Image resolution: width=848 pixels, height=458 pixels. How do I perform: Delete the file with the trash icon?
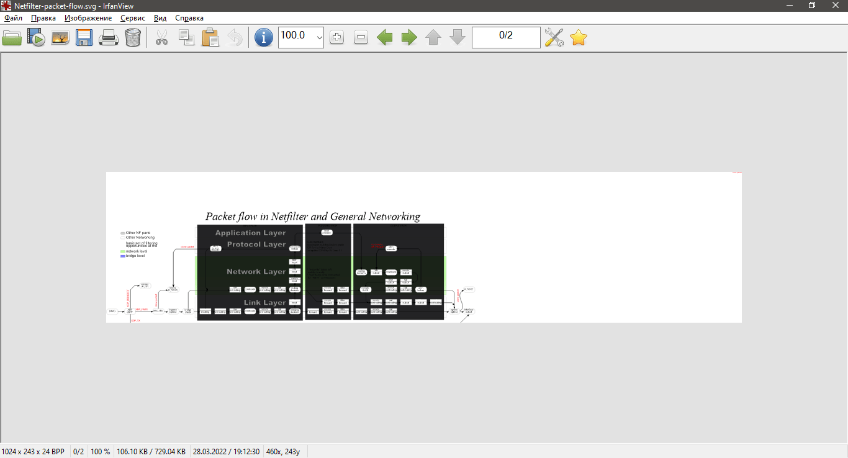click(133, 38)
